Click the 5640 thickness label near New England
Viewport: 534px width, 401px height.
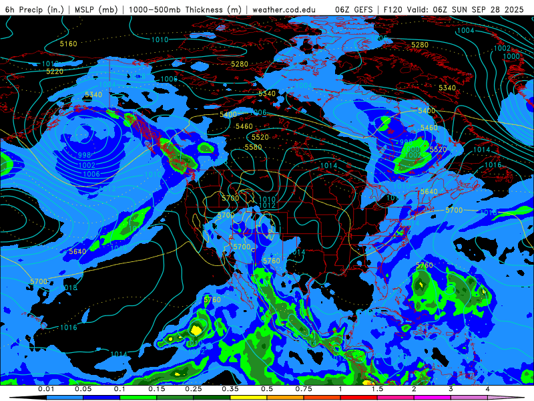[429, 192]
